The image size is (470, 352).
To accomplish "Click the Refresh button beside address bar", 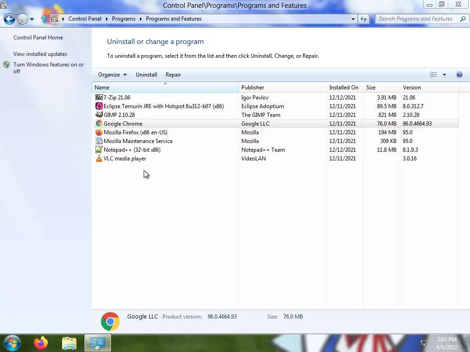I will (x=364, y=19).
